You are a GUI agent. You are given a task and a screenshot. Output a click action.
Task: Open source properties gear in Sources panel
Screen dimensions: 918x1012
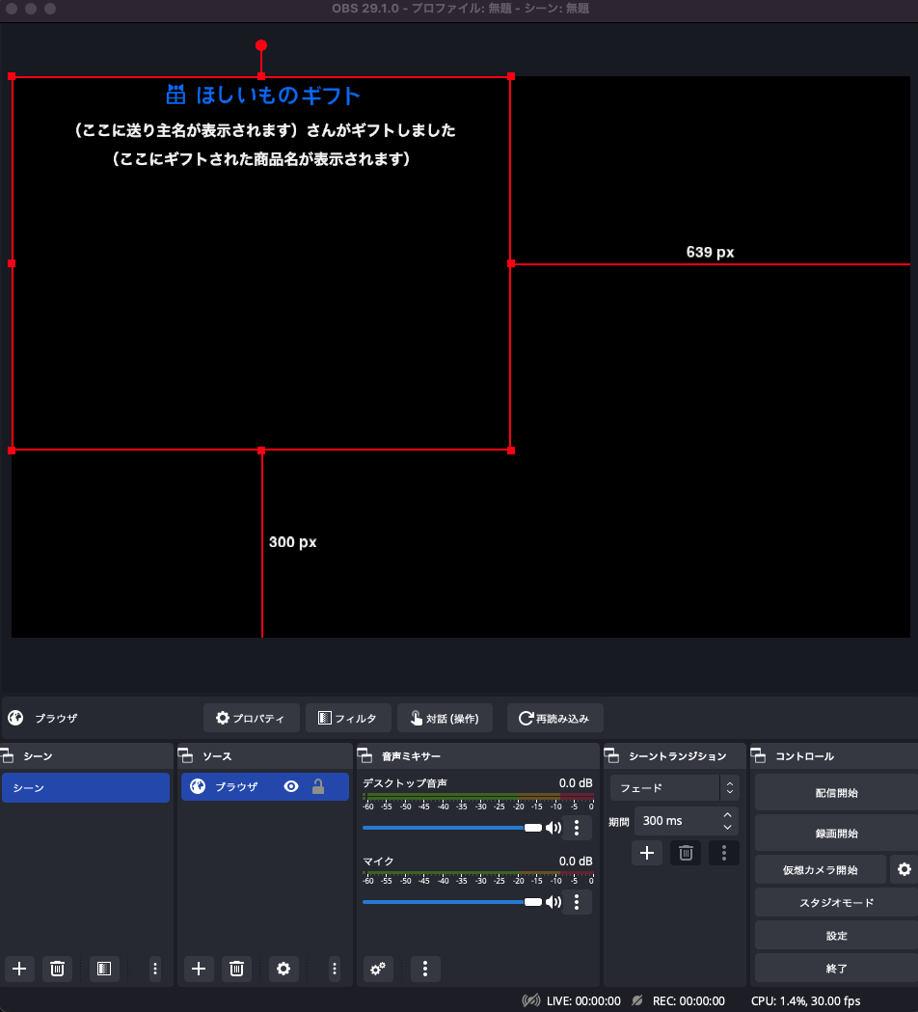click(283, 969)
